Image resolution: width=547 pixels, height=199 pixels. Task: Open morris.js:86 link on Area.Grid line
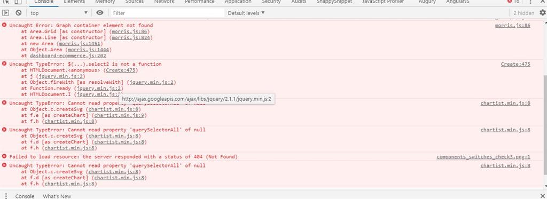[x=129, y=31]
